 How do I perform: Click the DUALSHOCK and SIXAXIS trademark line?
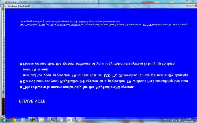point(104,25)
